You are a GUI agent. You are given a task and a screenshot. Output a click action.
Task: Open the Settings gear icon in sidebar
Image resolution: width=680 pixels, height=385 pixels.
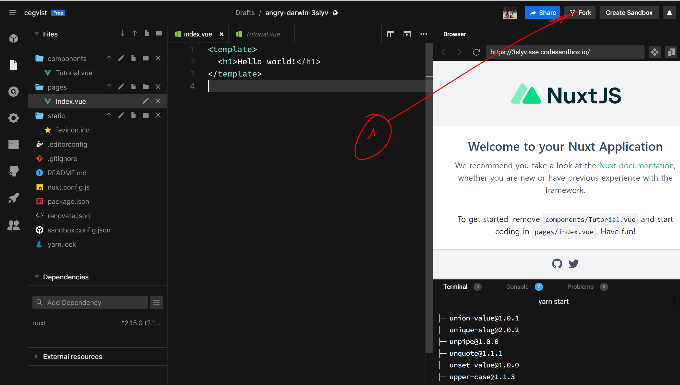pos(14,118)
